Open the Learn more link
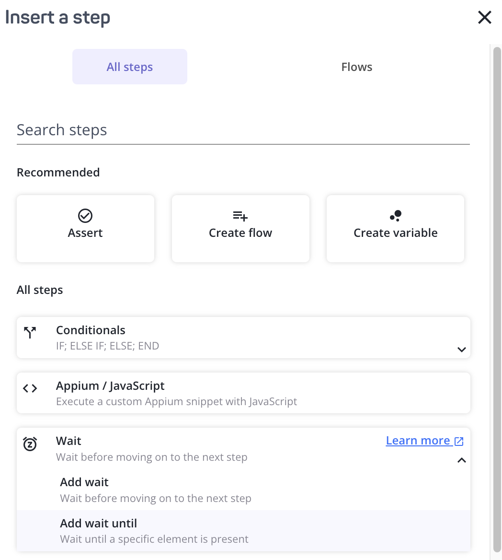502x560 pixels. [418, 441]
